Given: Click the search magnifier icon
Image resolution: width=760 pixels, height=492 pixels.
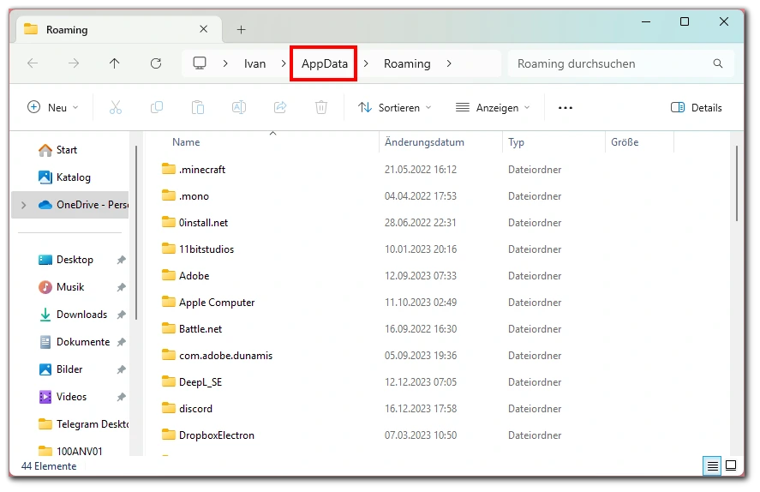Looking at the screenshot, I should tap(718, 63).
